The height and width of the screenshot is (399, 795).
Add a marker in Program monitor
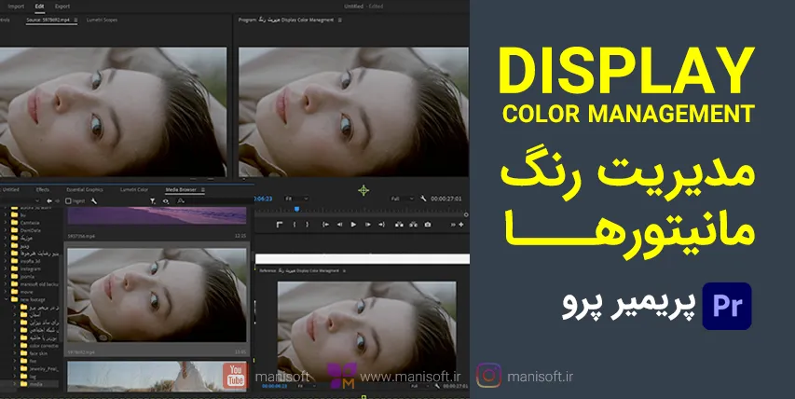(x=280, y=225)
